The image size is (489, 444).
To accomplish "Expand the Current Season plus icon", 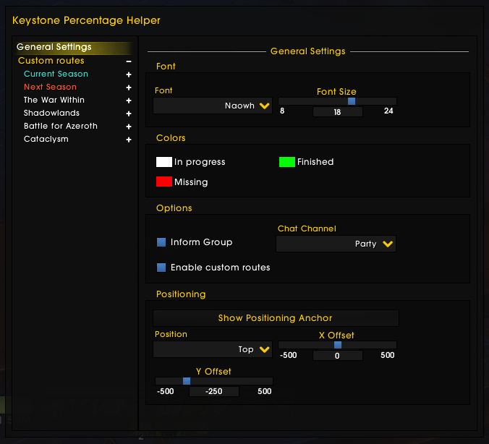I will pyautogui.click(x=129, y=74).
